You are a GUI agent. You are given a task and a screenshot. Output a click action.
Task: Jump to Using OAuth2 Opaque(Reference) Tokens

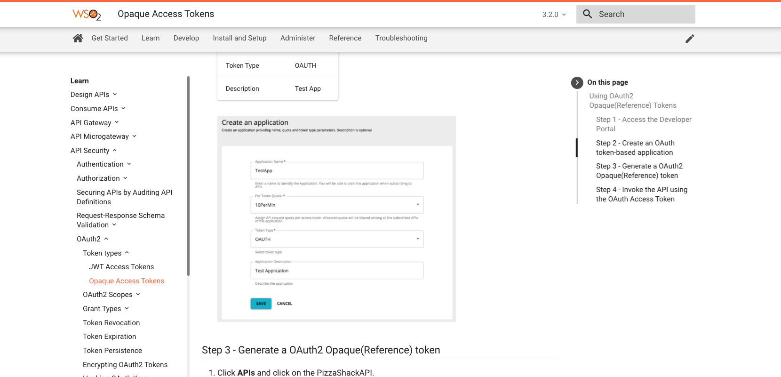click(x=633, y=101)
